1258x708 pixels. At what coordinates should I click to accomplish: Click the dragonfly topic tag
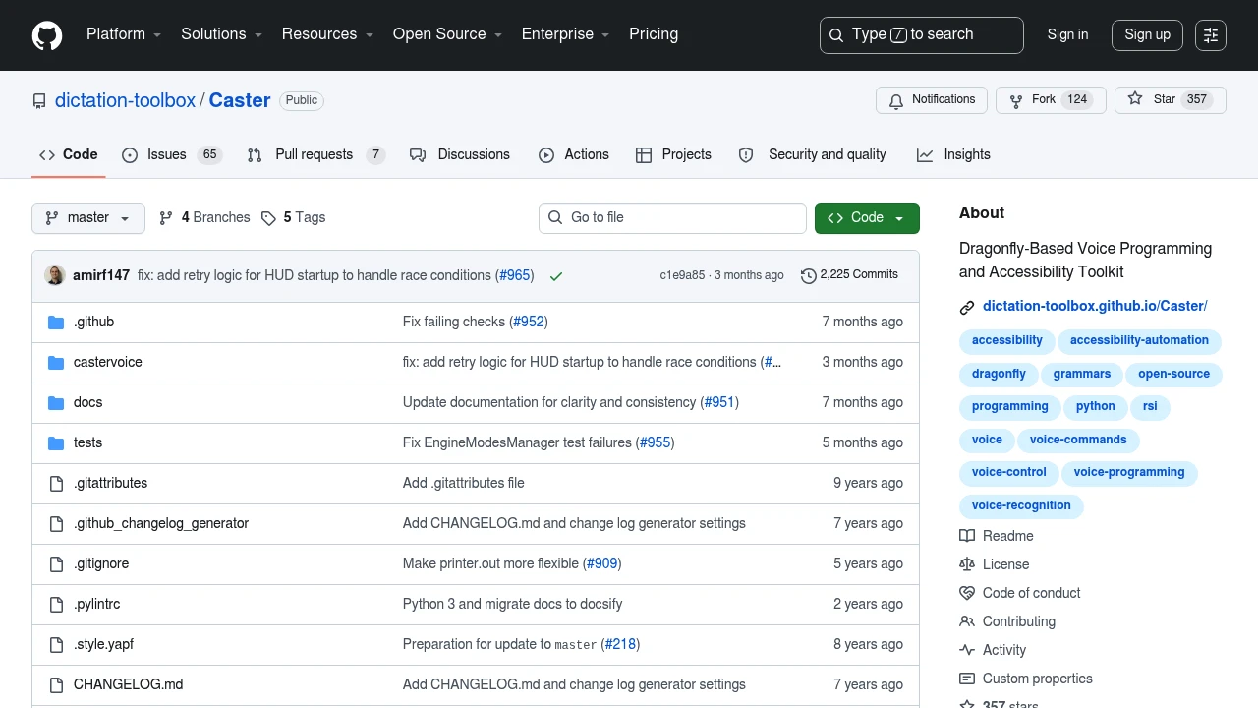[x=999, y=375]
